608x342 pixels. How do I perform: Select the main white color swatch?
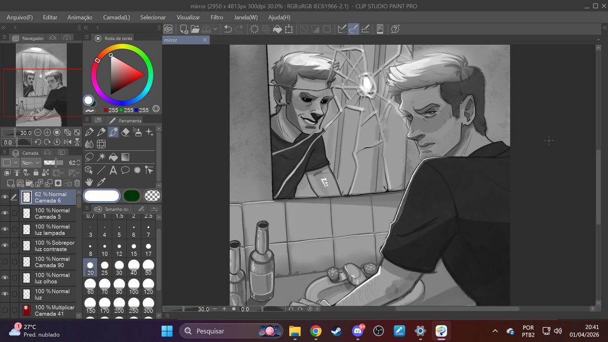click(x=102, y=196)
